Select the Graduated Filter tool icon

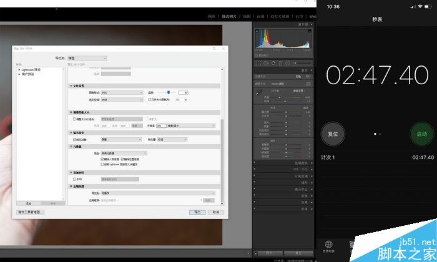281,63
